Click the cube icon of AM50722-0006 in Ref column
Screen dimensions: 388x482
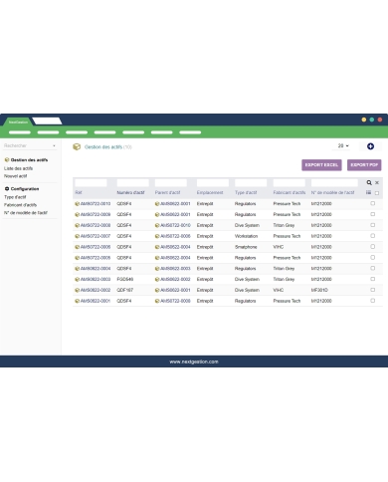point(77,247)
